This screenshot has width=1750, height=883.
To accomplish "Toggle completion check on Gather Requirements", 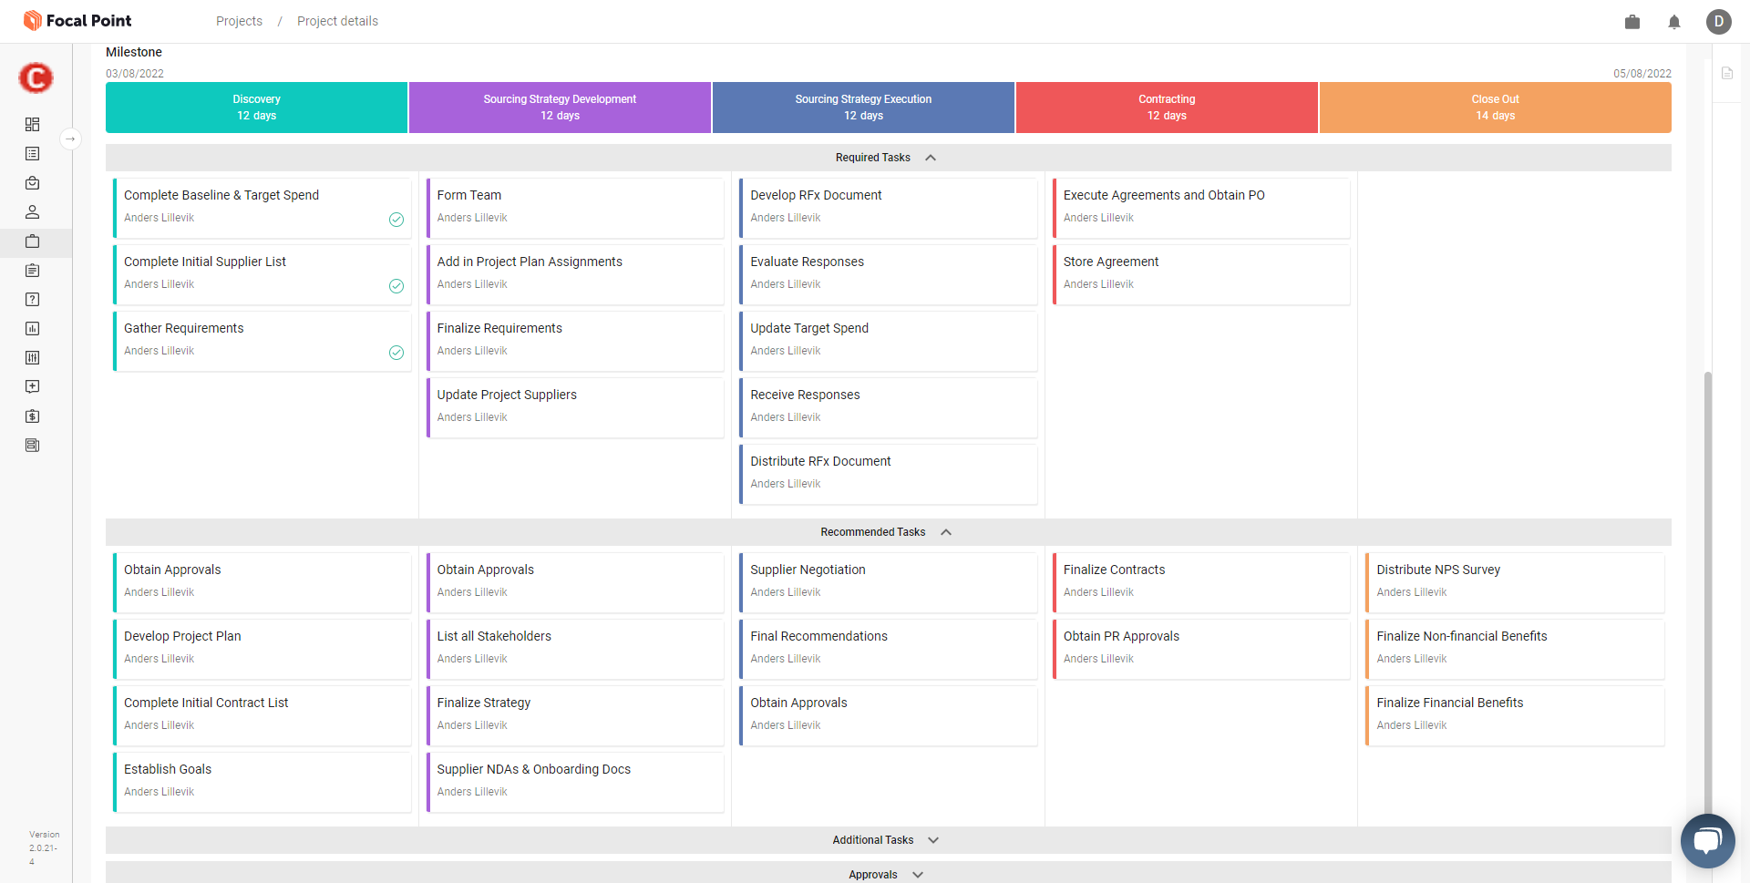I will click(396, 353).
